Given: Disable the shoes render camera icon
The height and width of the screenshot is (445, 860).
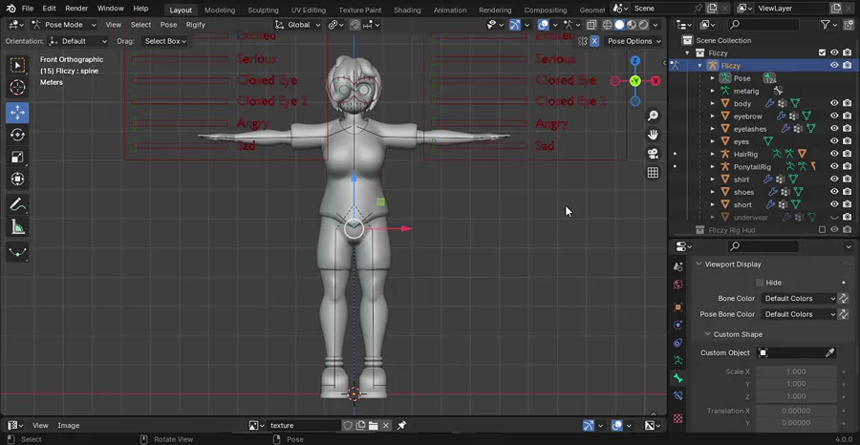Looking at the screenshot, I should coord(848,192).
